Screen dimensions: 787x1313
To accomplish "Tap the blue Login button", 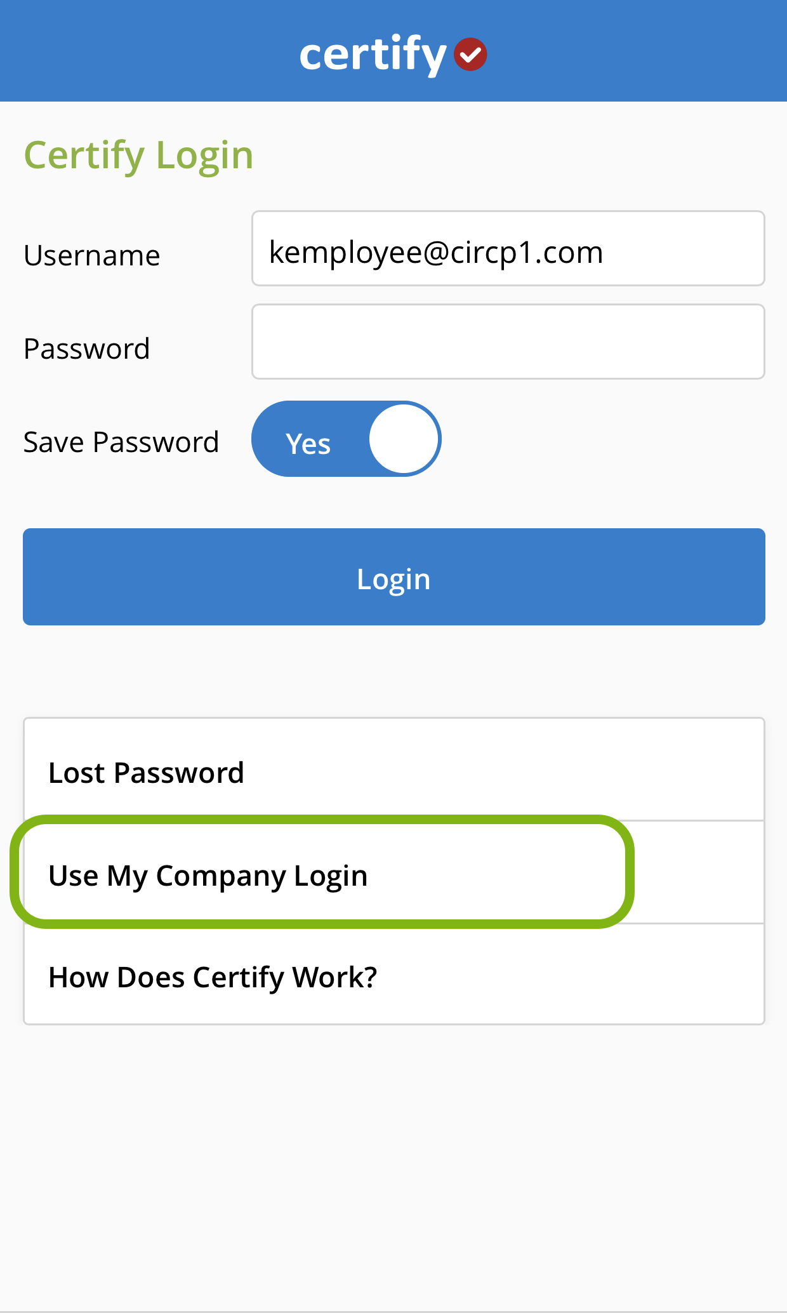I will [x=394, y=577].
